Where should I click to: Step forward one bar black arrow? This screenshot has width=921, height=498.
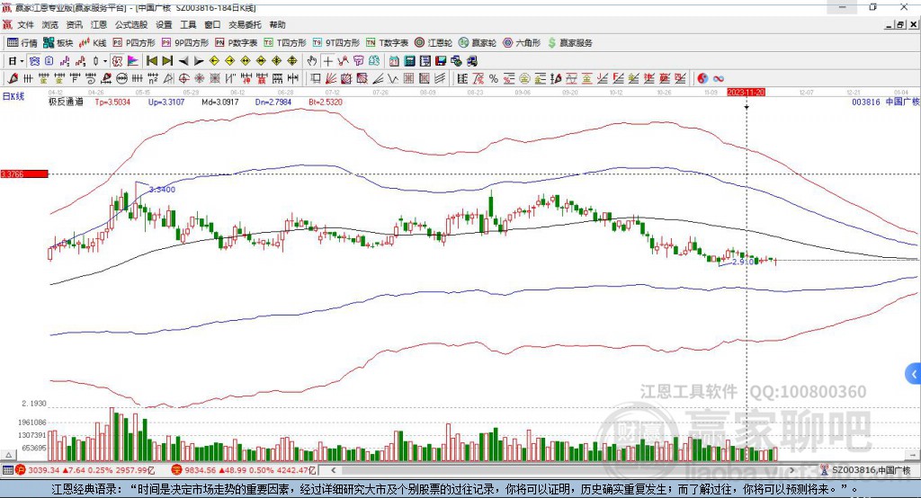pos(199,61)
